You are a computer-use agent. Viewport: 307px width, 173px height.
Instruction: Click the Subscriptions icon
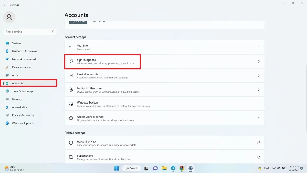(71, 157)
